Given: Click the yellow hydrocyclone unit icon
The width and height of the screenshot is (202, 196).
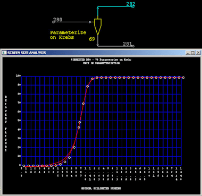Looking at the screenshot, I should pos(98,27).
